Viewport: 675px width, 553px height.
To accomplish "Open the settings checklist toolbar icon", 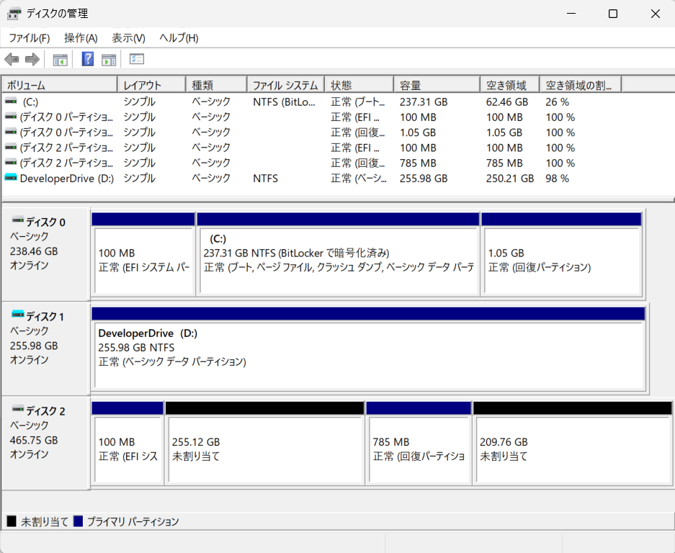I will (x=137, y=59).
